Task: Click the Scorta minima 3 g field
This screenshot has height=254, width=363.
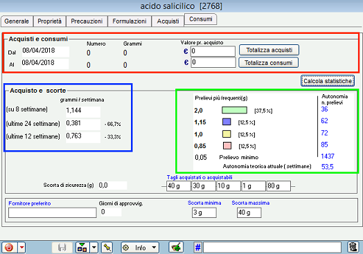Action: click(x=204, y=212)
